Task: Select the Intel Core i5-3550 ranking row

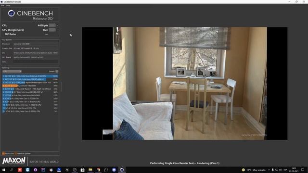Action: pyautogui.click(x=30, y=108)
